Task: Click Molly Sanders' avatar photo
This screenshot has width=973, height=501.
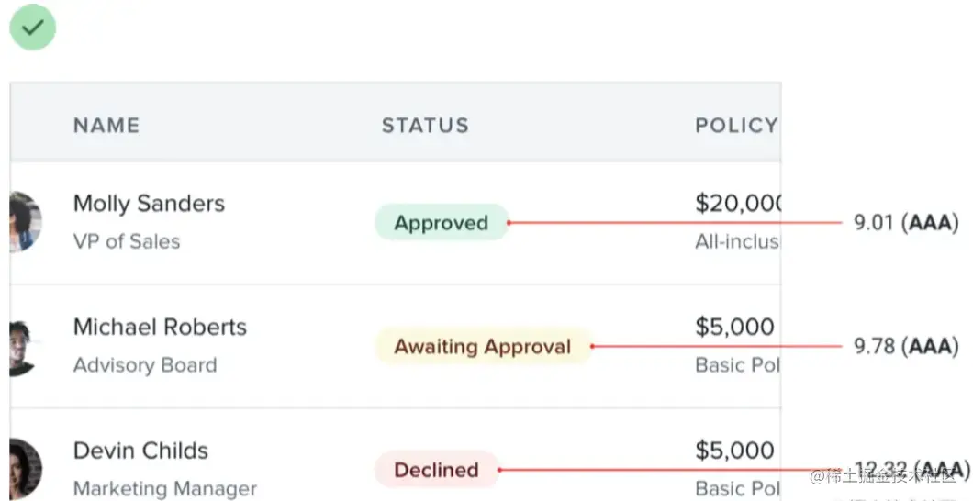Action: tap(25, 222)
